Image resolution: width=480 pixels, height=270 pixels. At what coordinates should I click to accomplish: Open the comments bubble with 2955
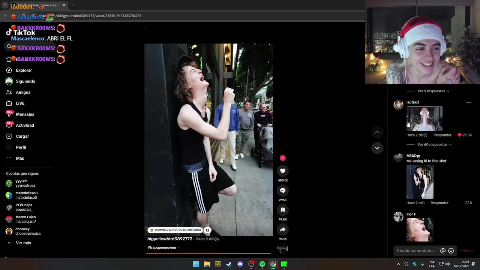click(x=283, y=190)
